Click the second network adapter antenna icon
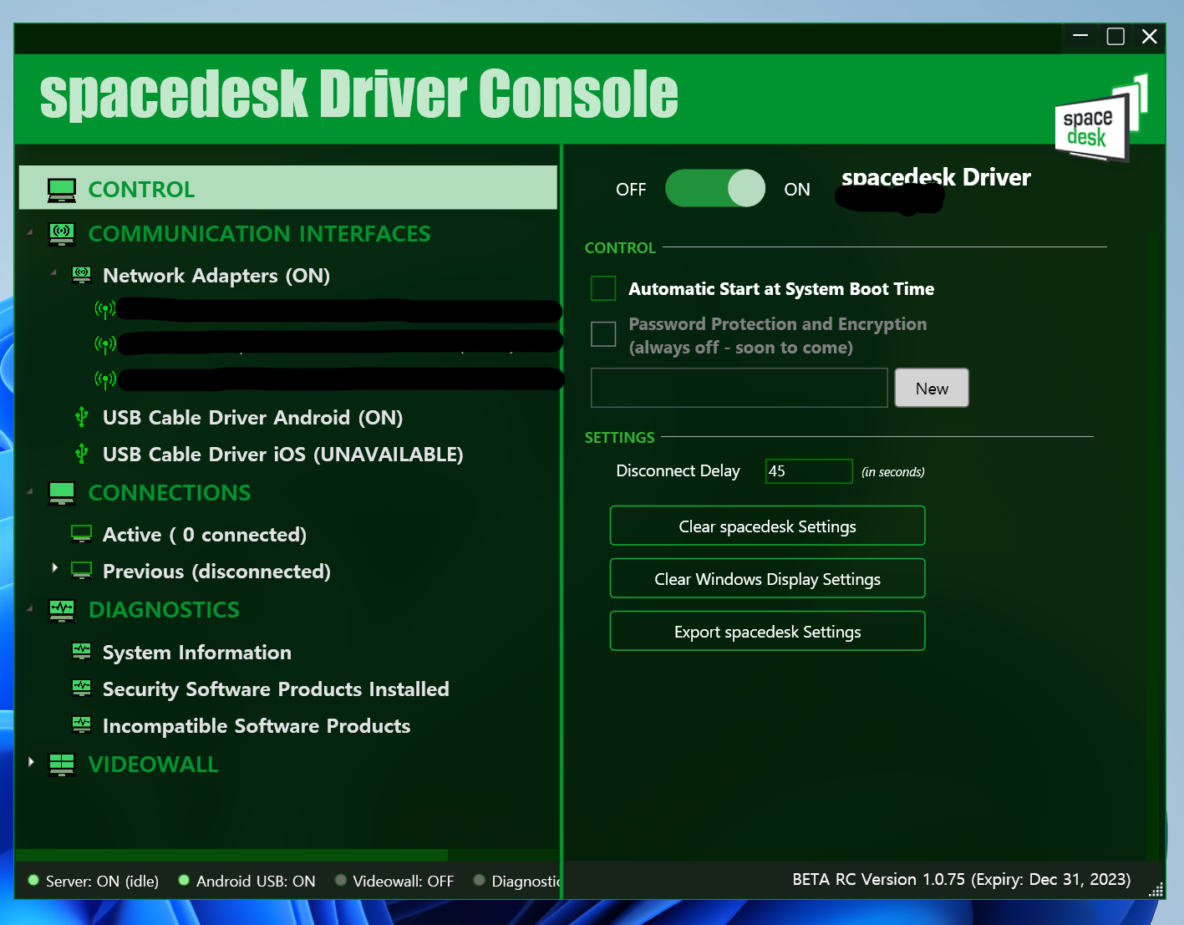 104,344
